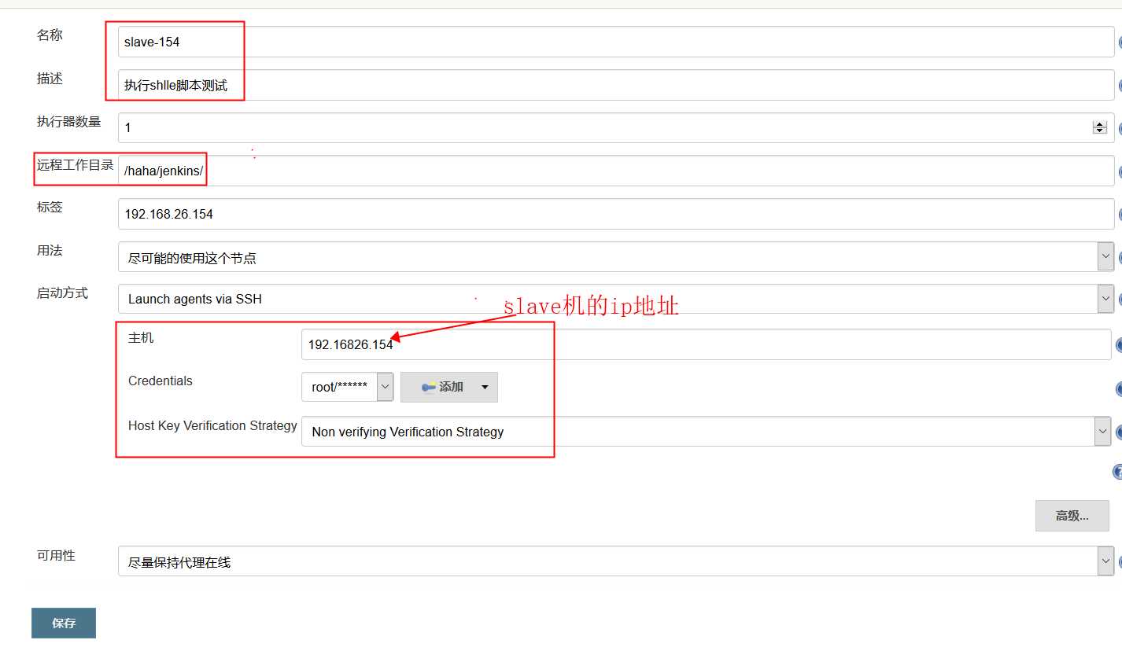Click help icon above the 高级 button
Viewport: 1122px width, 651px height.
[x=1117, y=472]
